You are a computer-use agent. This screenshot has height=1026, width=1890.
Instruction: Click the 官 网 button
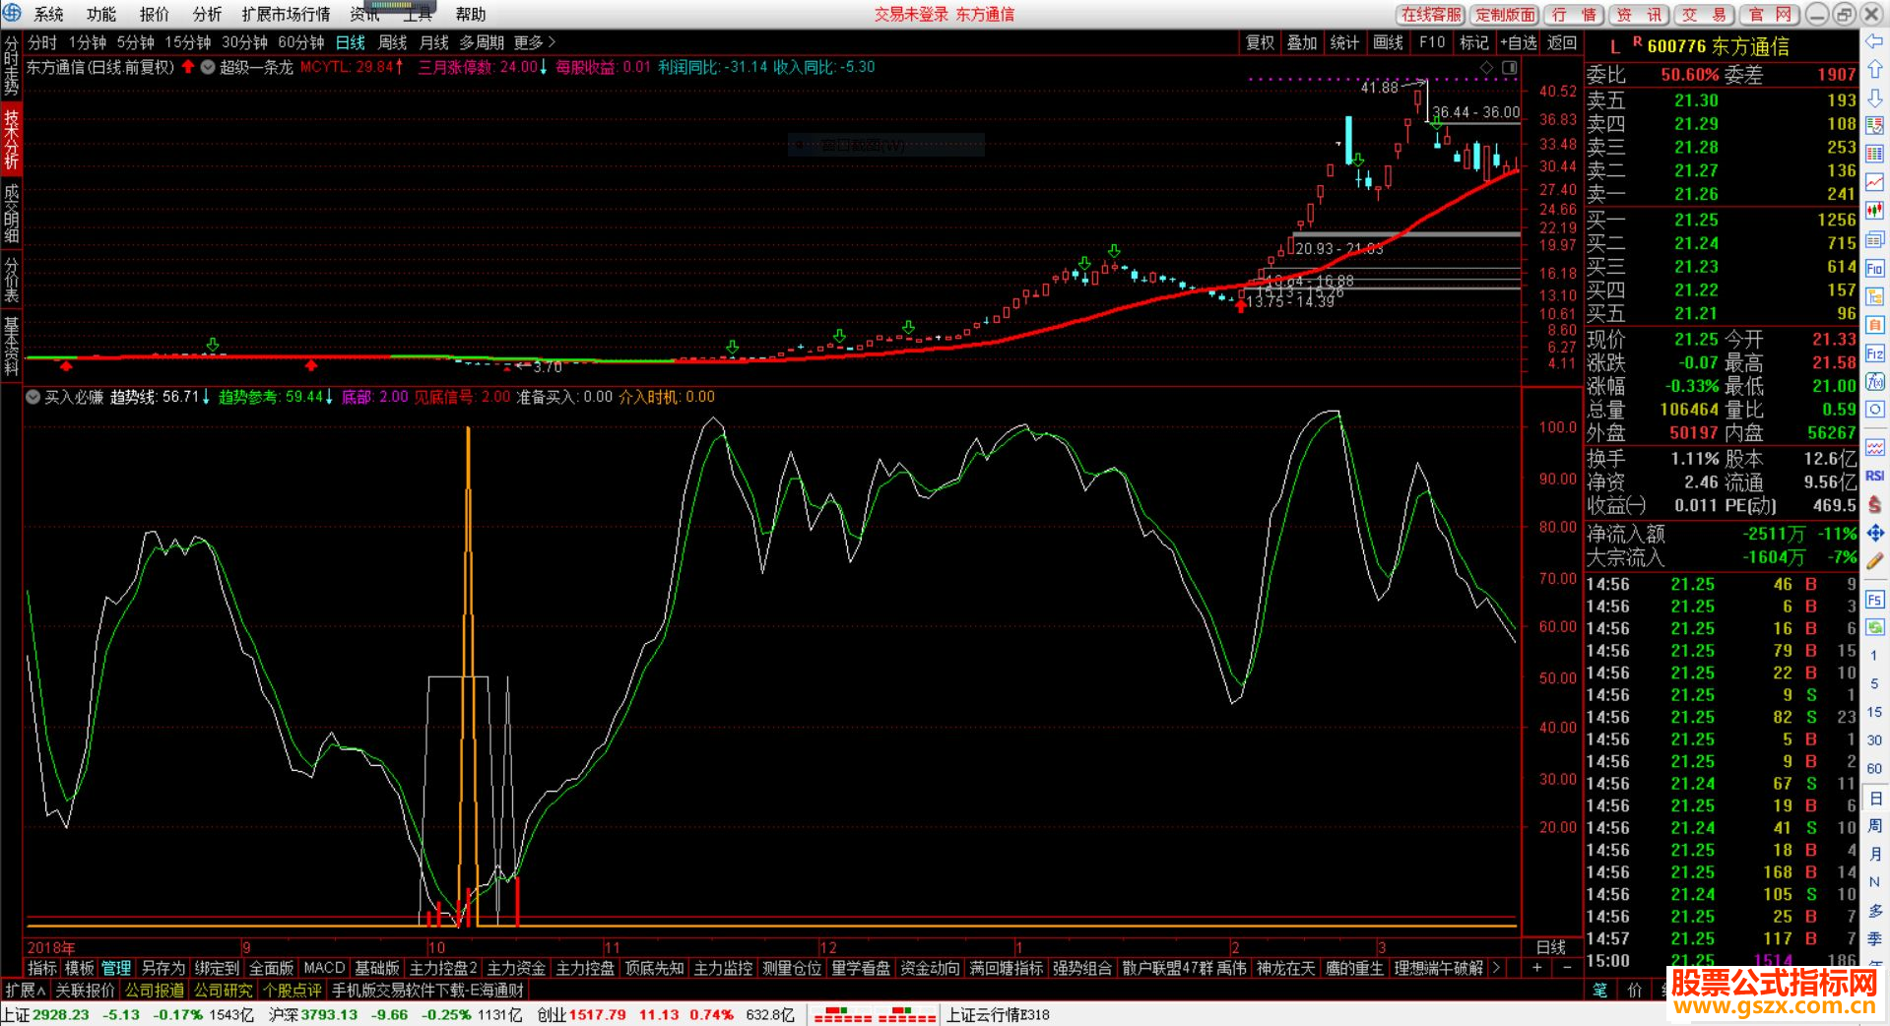pos(1769,14)
